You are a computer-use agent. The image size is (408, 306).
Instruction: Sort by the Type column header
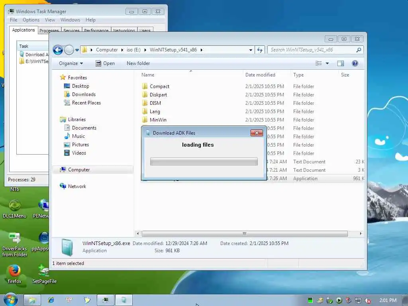(298, 75)
